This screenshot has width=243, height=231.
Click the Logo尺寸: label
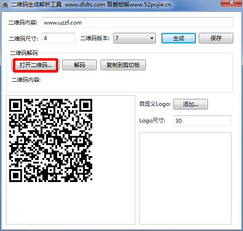(x=152, y=121)
